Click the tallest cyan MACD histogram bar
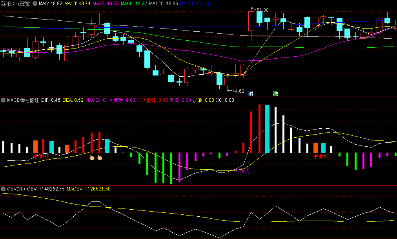The image size is (397, 239). 268,129
